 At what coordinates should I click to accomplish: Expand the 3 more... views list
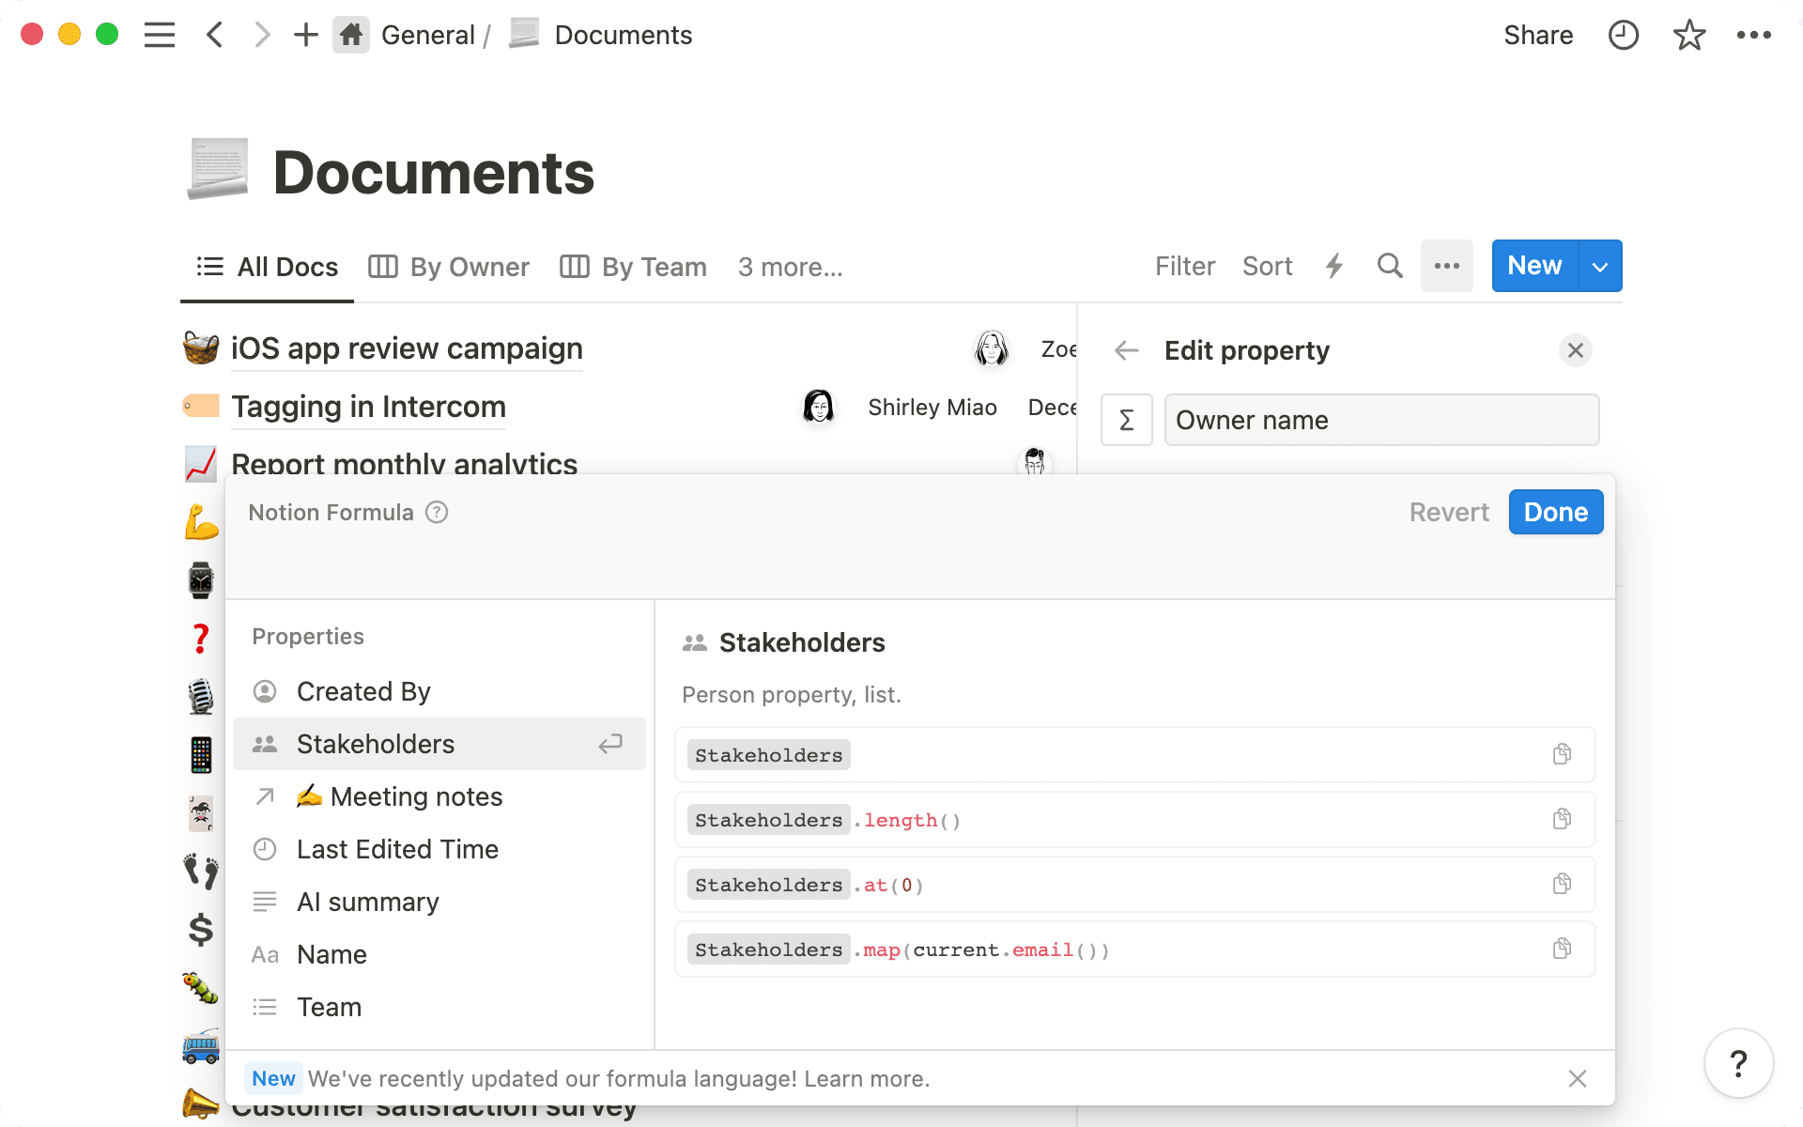click(x=790, y=267)
